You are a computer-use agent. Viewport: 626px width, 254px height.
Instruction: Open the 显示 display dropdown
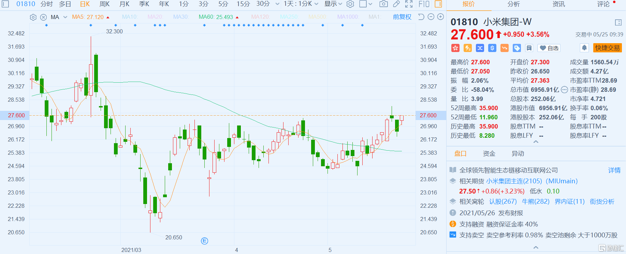pos(333,4)
